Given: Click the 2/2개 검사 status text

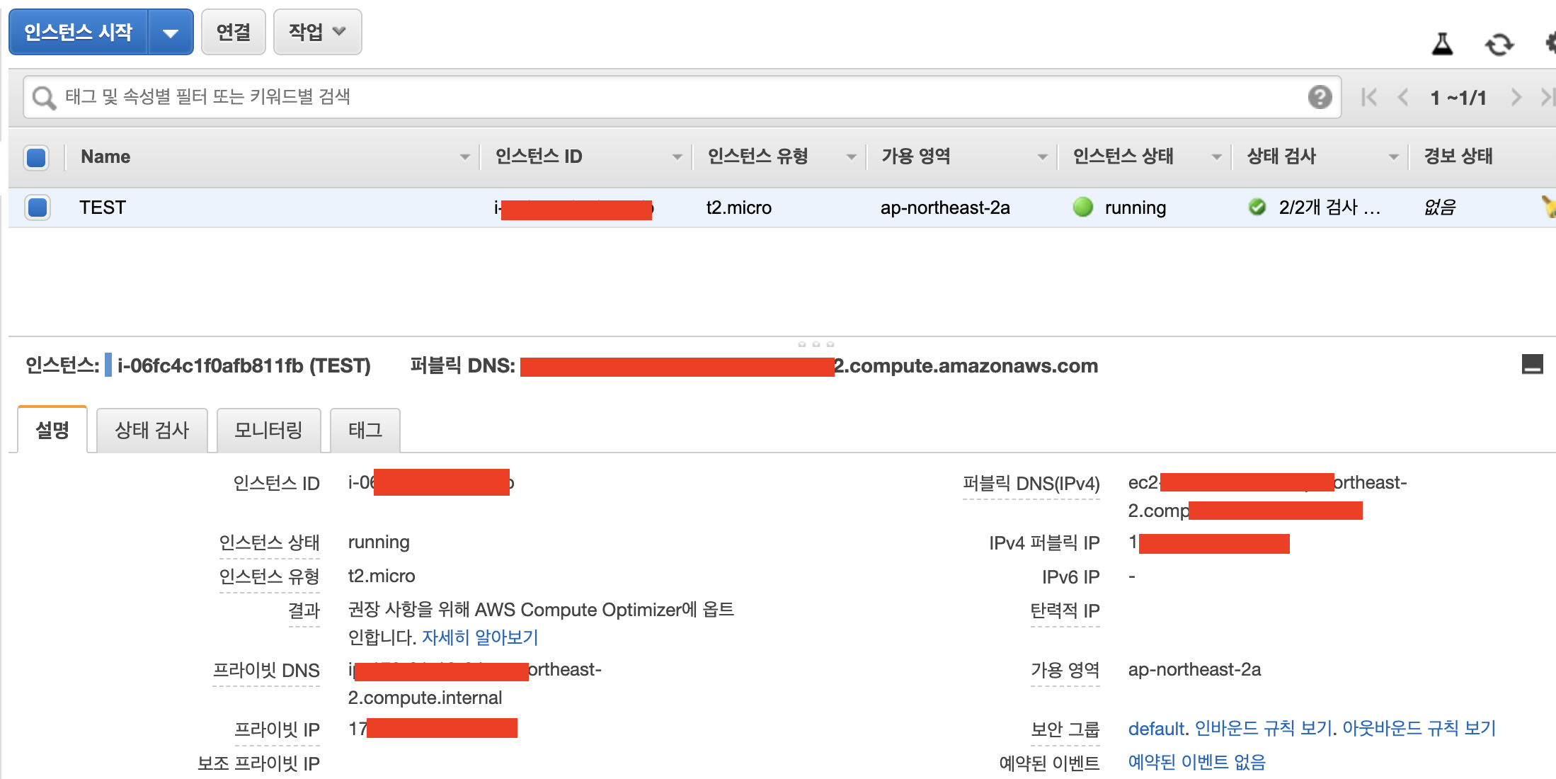Looking at the screenshot, I should point(1329,207).
